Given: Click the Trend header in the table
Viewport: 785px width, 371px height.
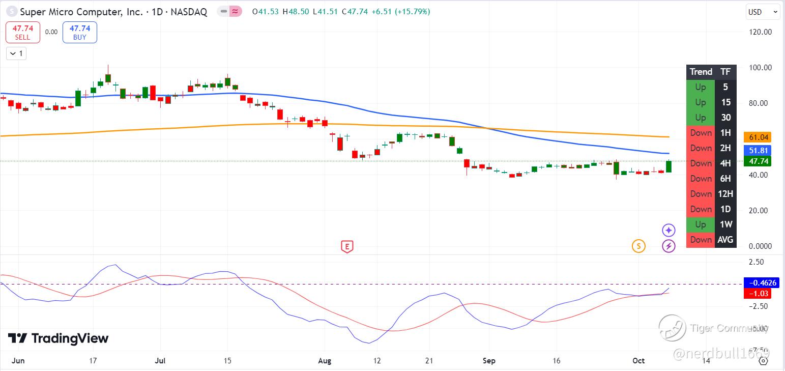Looking at the screenshot, I should 701,72.
